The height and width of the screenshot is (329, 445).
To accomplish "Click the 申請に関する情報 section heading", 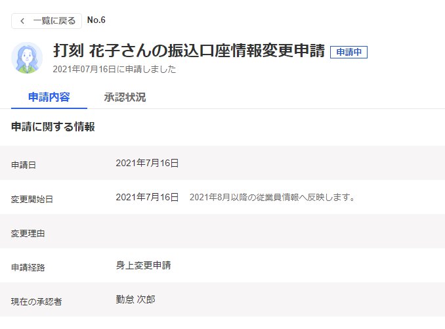I will (x=53, y=127).
